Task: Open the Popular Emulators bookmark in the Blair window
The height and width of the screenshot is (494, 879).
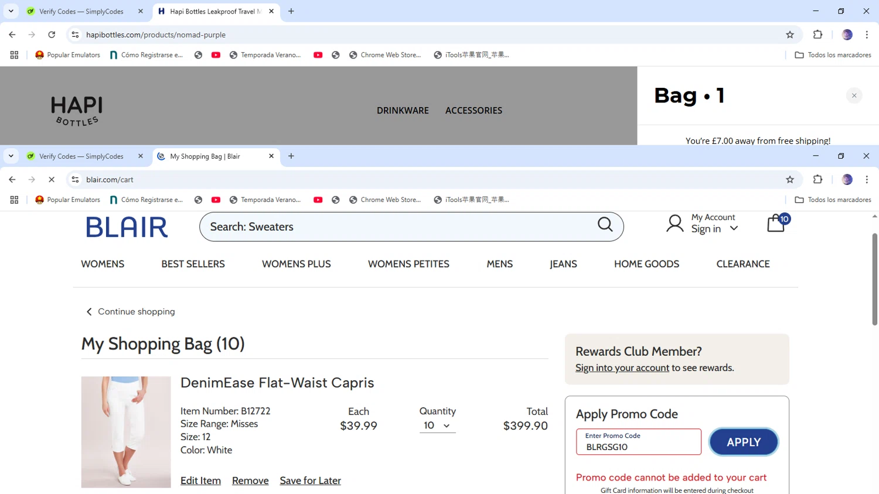Action: click(67, 200)
